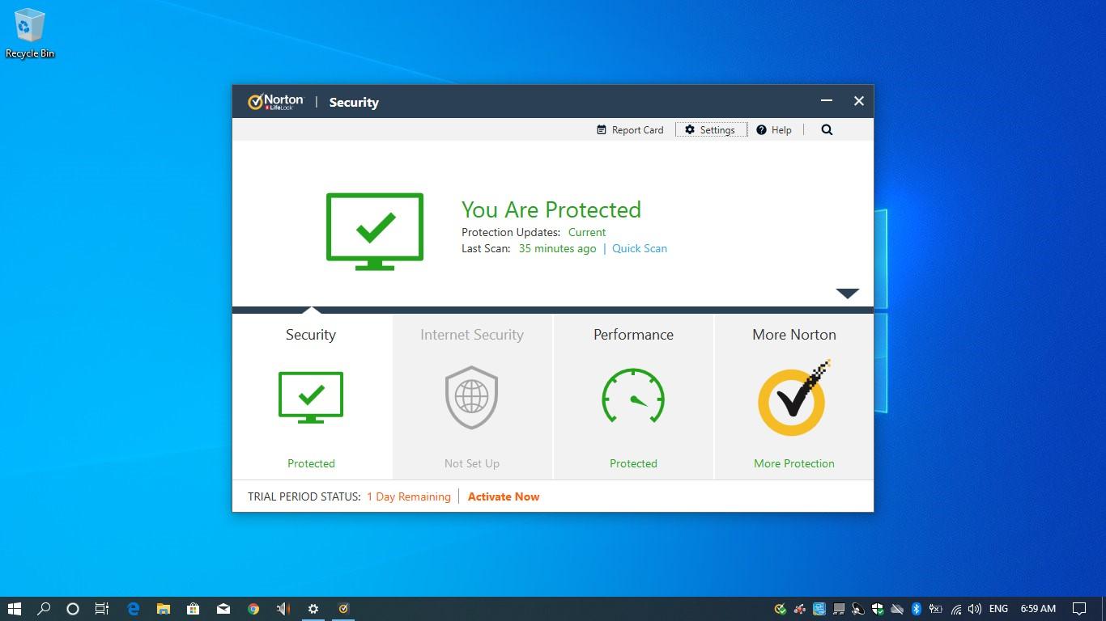1106x621 pixels.
Task: Click the green Security monitor icon
Action: click(x=311, y=397)
